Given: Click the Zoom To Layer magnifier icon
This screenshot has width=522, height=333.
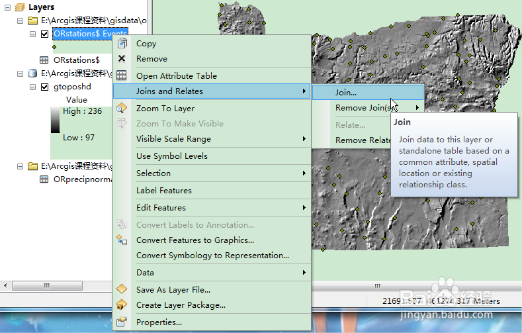Looking at the screenshot, I should click(x=122, y=108).
